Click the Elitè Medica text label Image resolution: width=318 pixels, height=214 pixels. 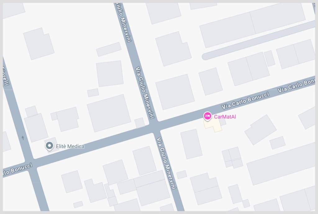click(x=70, y=146)
